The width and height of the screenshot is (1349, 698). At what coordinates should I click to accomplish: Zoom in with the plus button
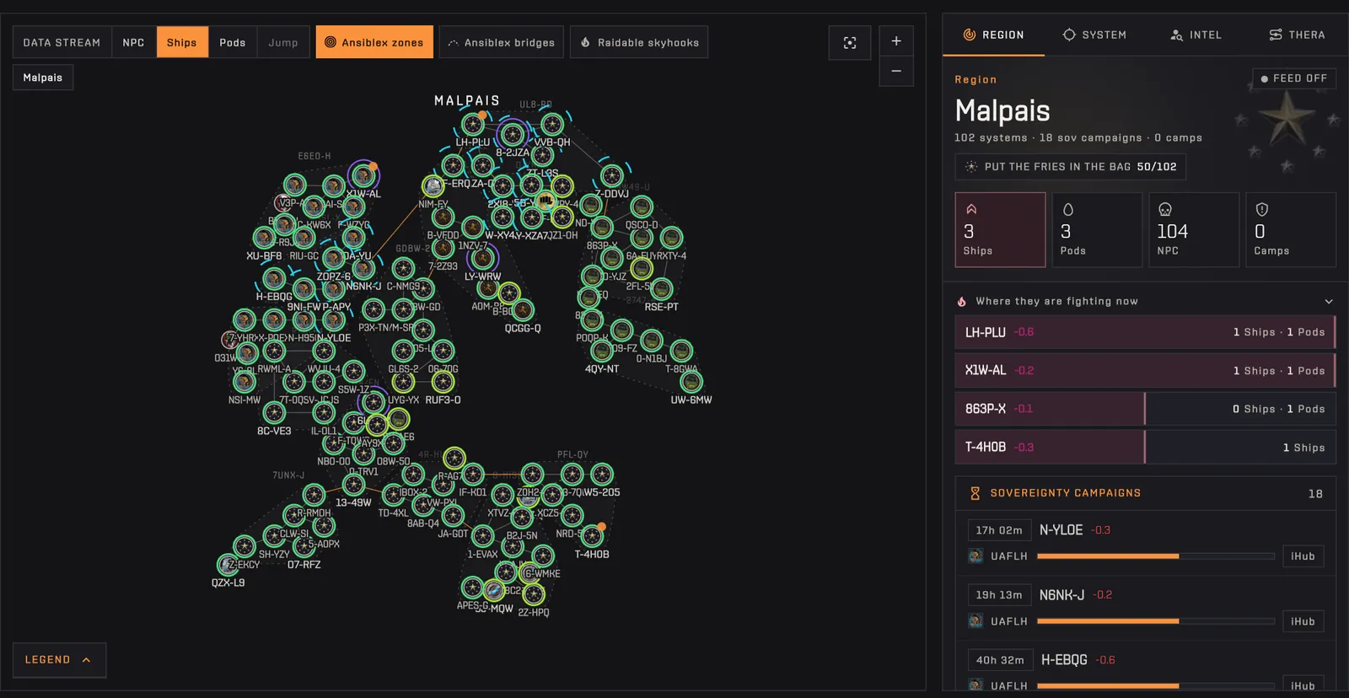tap(896, 40)
